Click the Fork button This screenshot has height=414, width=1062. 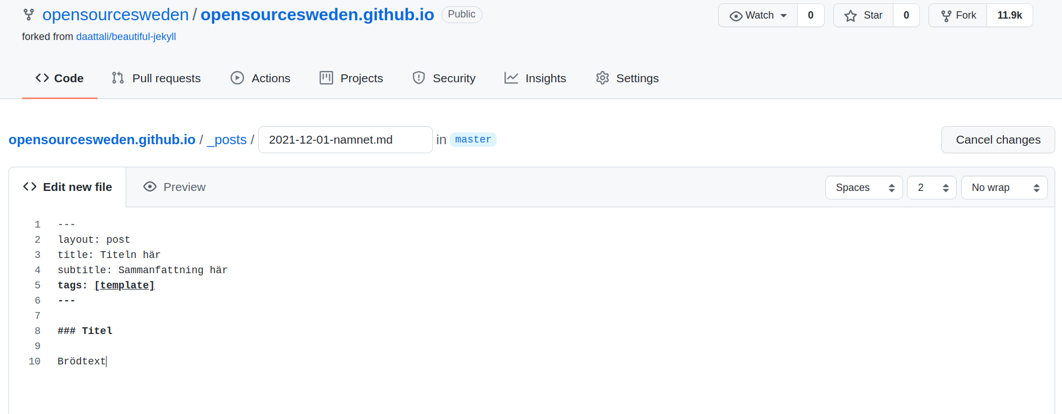[958, 15]
